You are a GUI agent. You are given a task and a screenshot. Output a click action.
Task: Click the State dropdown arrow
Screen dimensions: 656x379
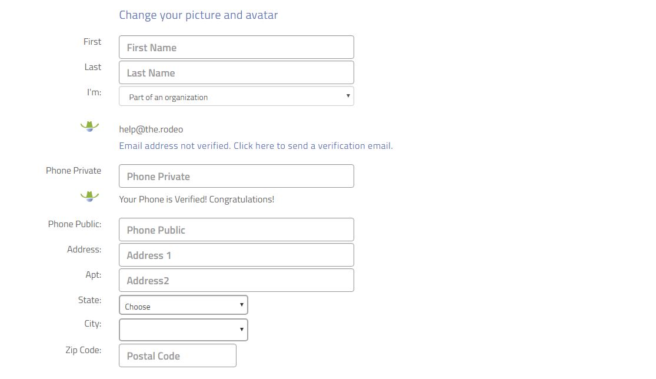point(242,304)
